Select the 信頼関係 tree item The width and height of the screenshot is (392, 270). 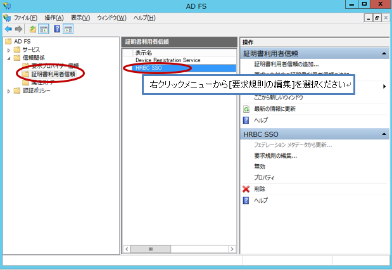tap(34, 58)
